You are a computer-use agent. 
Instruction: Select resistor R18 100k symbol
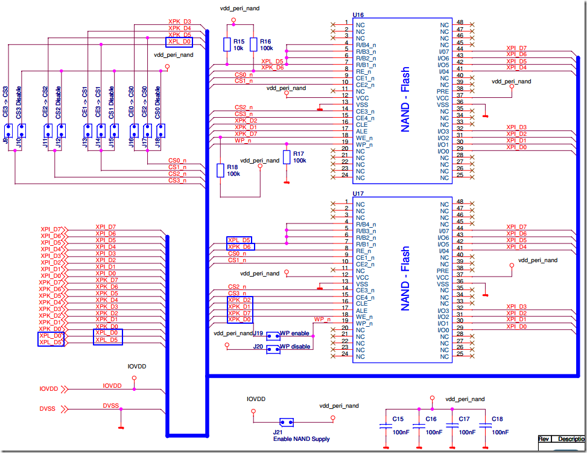[220, 170]
